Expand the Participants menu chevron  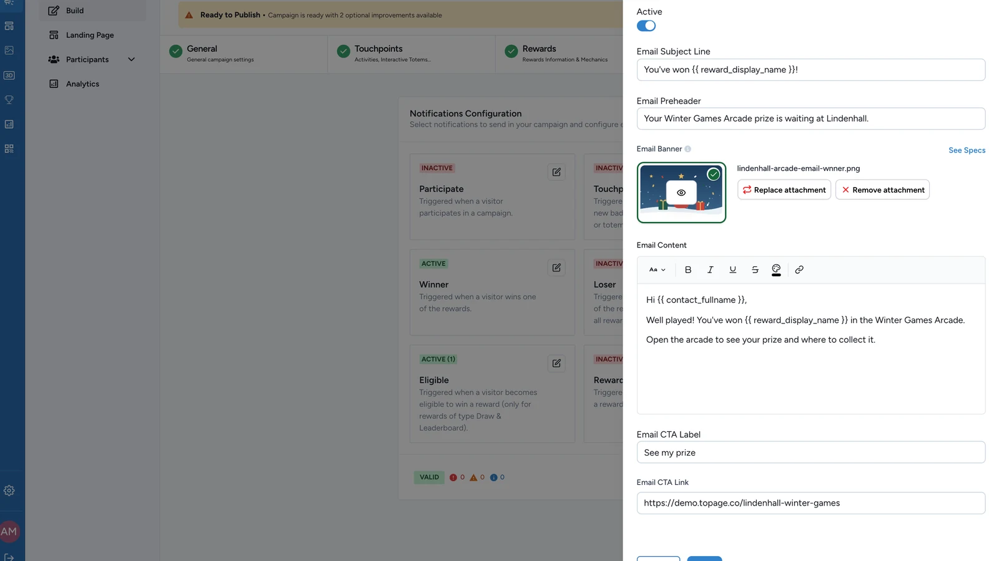pyautogui.click(x=131, y=59)
